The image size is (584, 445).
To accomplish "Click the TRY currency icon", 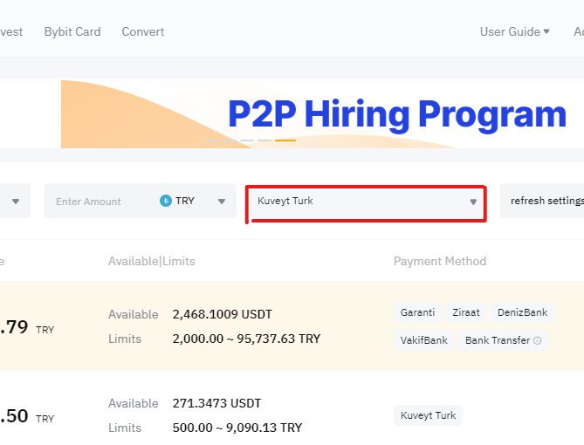I will (x=165, y=201).
